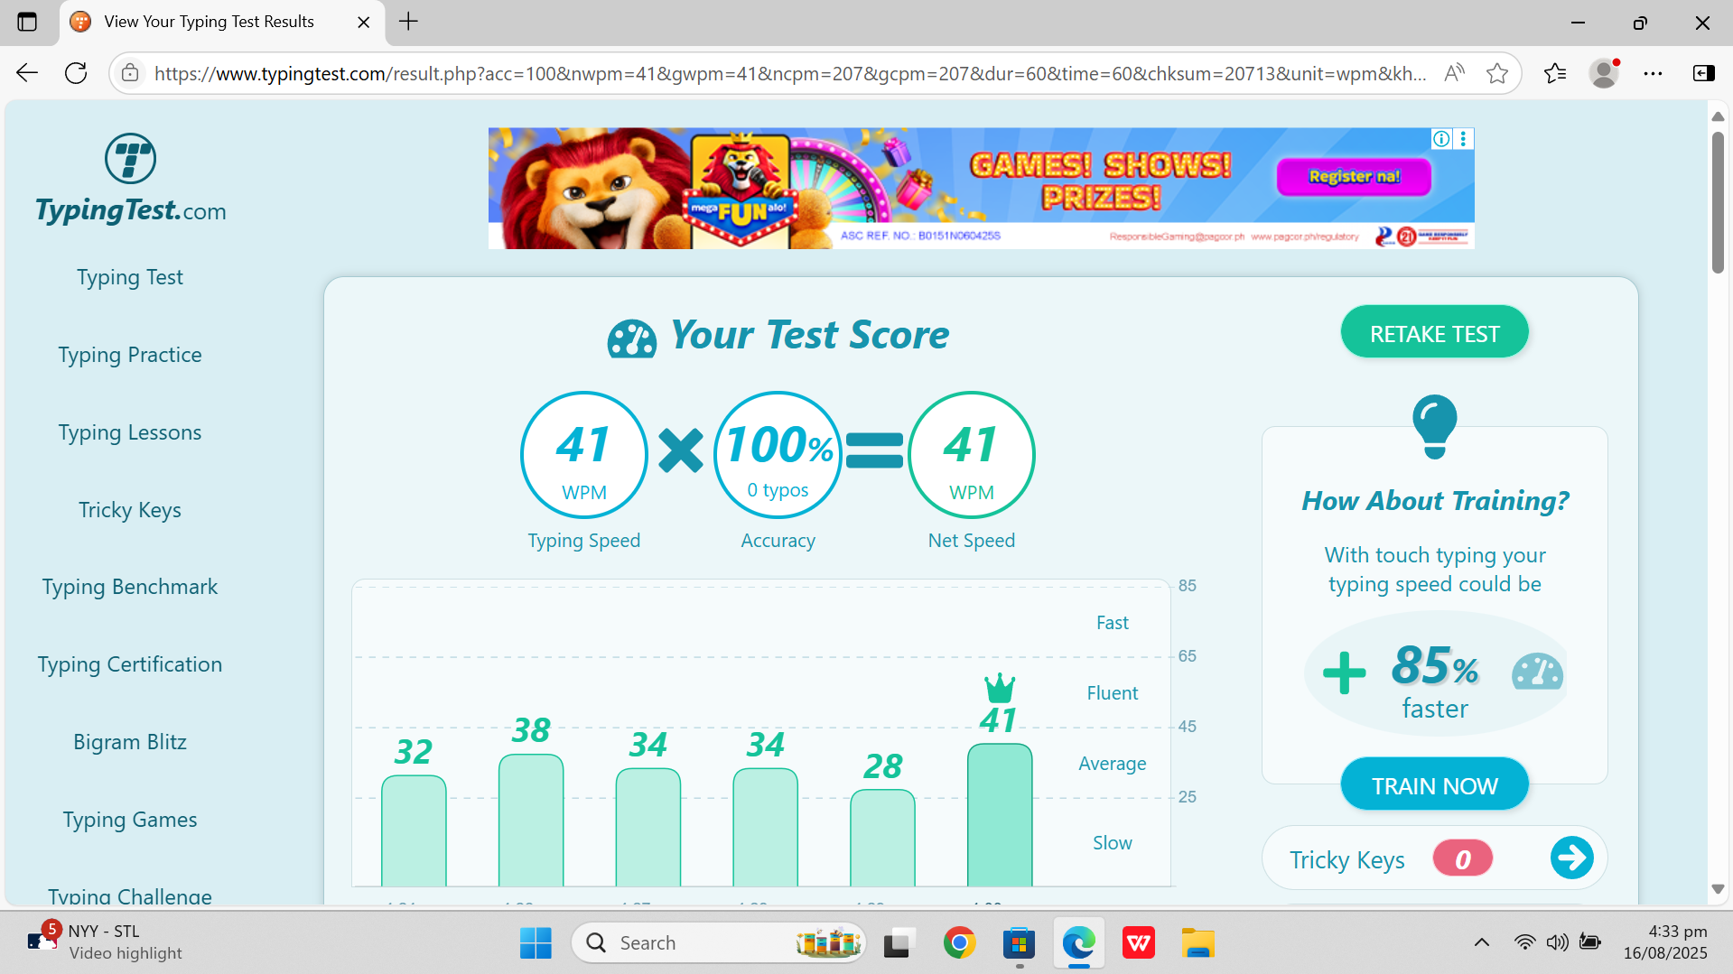The image size is (1733, 974).
Task: Open the tab actions menu at top left
Action: (28, 22)
